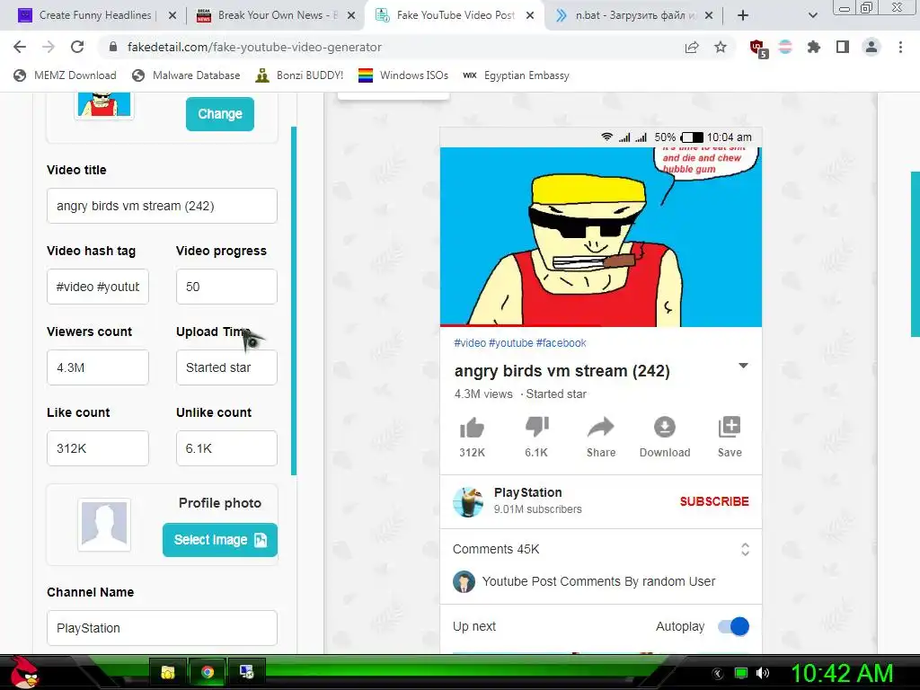
Task: Bookmark this page with star icon
Action: (x=721, y=47)
